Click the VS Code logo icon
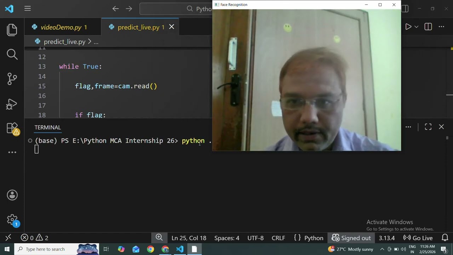The width and height of the screenshot is (453, 255). [x=9, y=8]
